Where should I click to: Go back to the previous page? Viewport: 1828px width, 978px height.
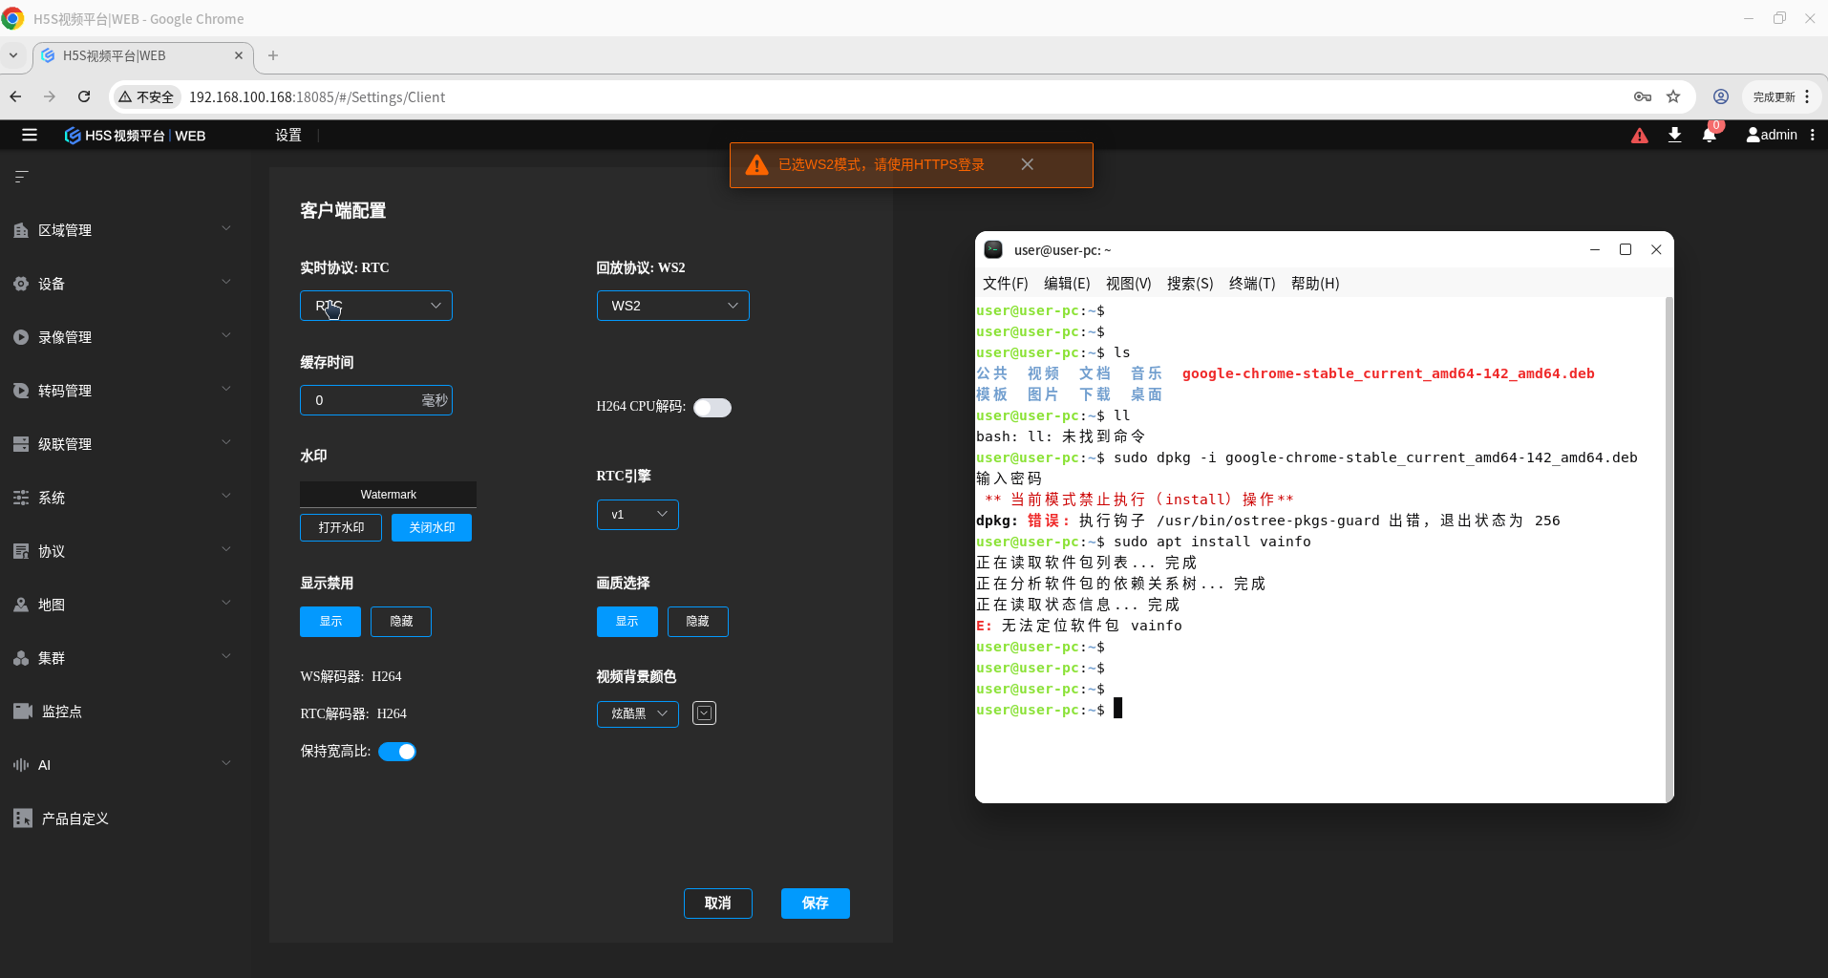16,96
